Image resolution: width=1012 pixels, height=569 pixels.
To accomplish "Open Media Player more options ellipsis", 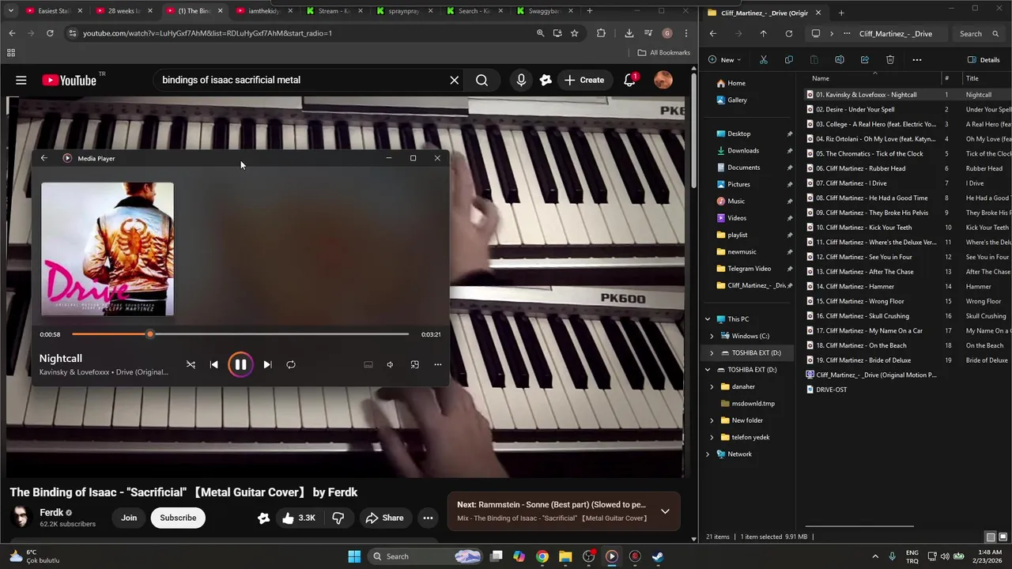I will (437, 364).
